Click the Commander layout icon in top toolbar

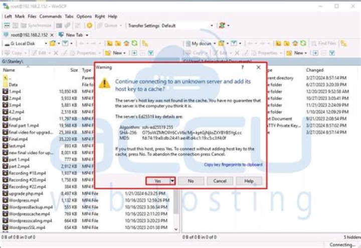7,26
